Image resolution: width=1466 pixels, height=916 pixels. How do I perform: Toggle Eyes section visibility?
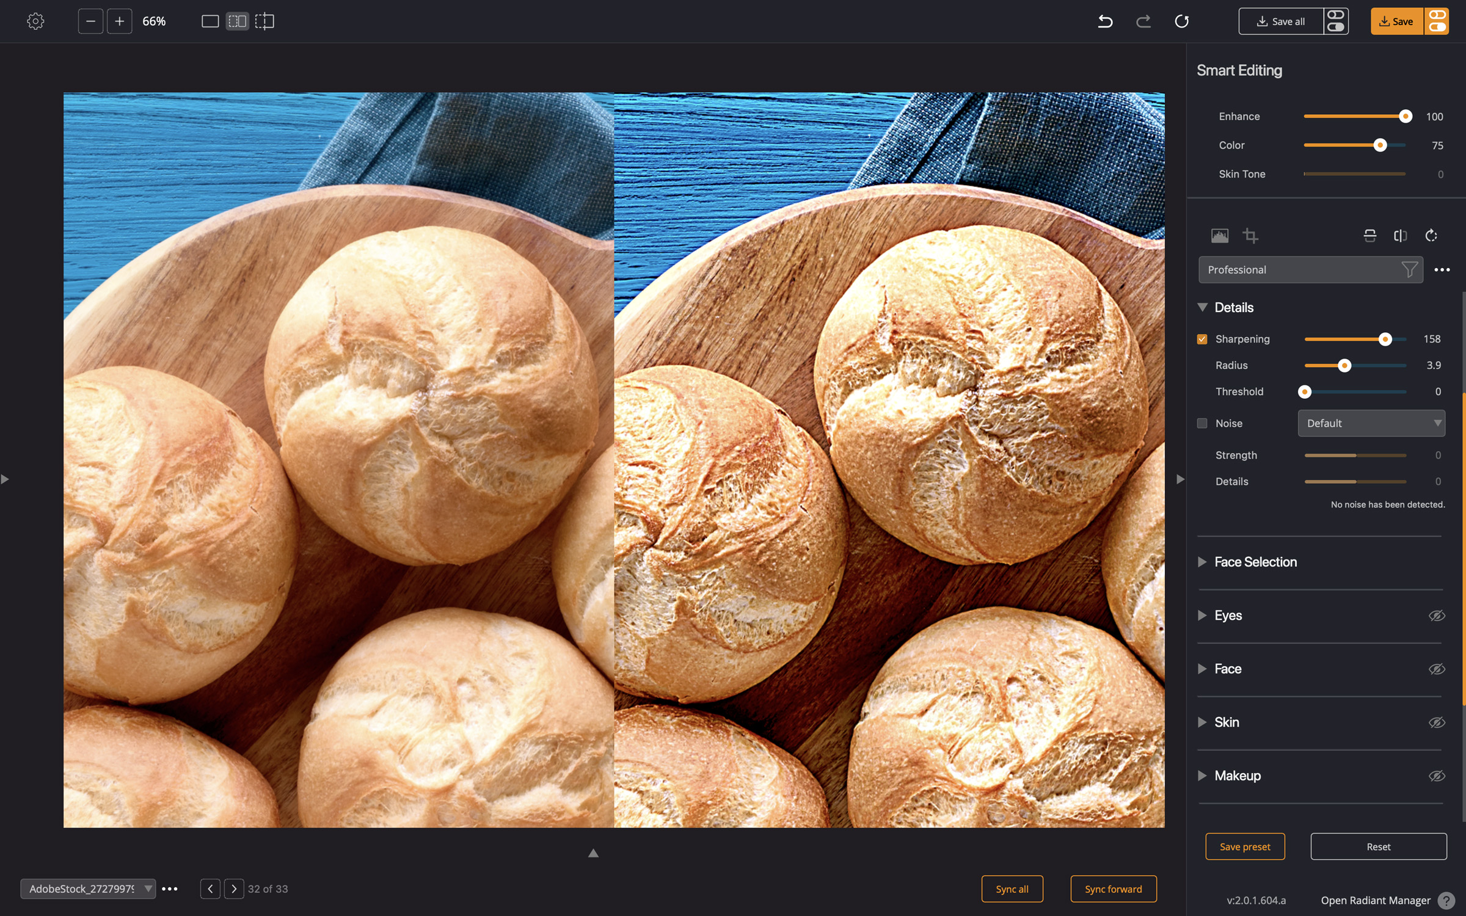pyautogui.click(x=1437, y=616)
